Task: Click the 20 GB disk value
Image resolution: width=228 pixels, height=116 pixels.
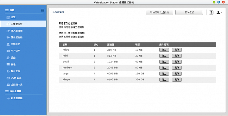Action: 139,56
